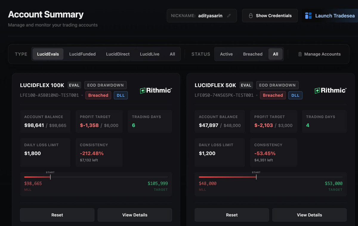The height and width of the screenshot is (226, 358).
Task: Click account ID LFE100-A5B010ND-TEST001
Action: coord(50,95)
